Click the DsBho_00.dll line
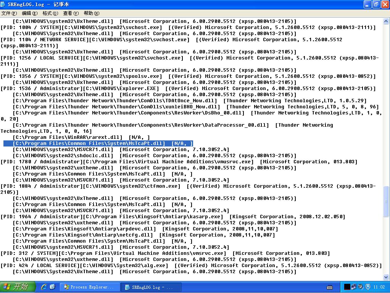This screenshot has height=293, width=390. tap(191, 116)
